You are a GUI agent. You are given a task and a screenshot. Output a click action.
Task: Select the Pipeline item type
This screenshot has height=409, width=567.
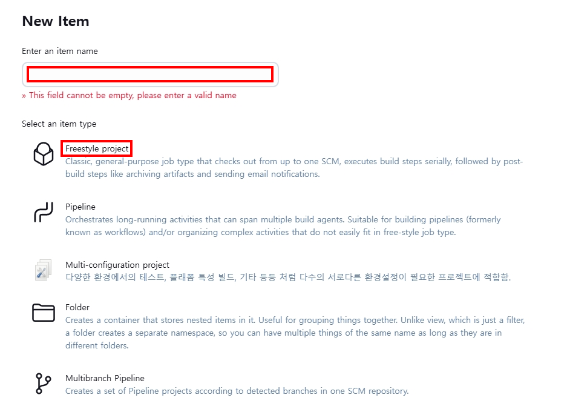pos(80,207)
